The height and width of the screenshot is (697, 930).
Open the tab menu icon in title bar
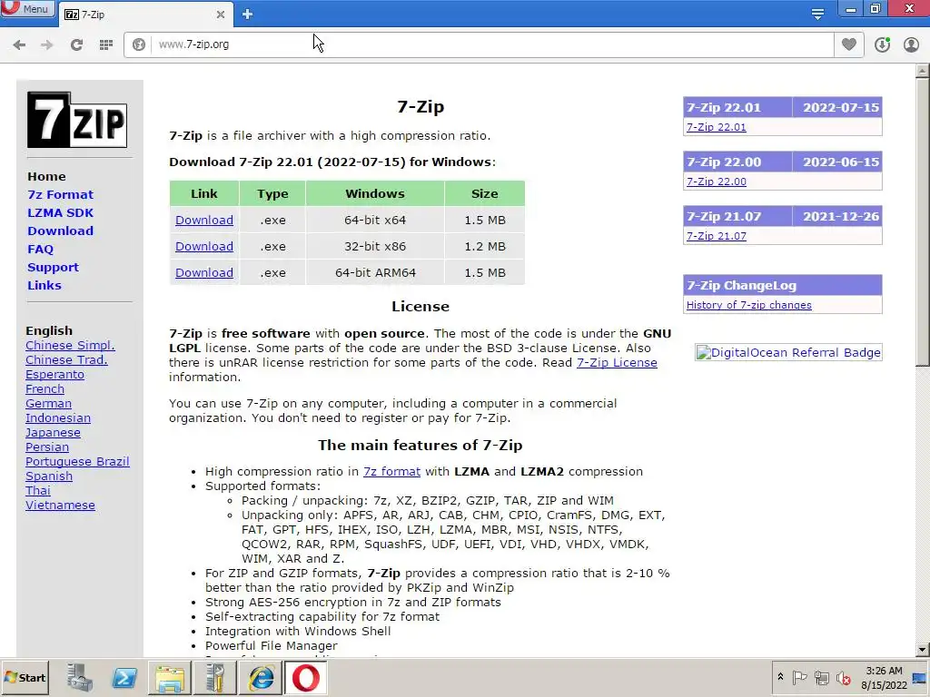(817, 14)
